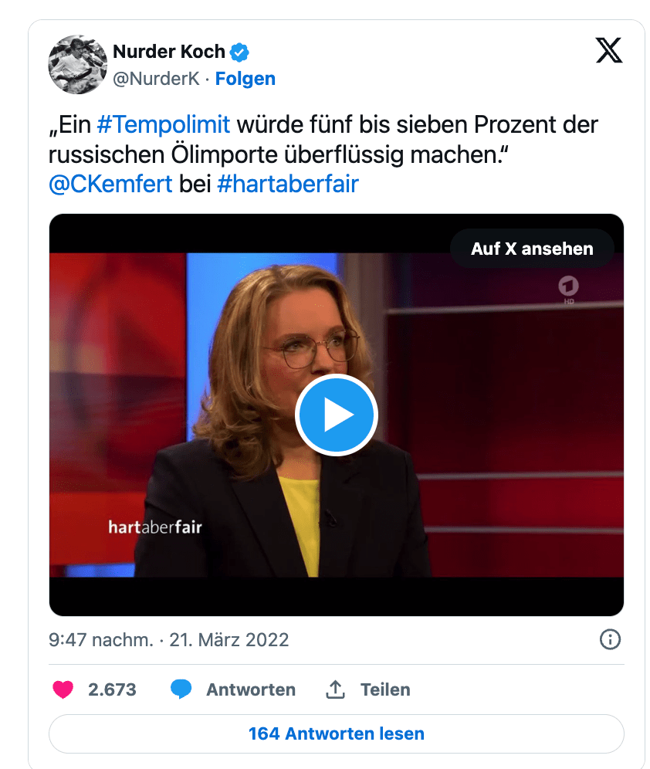Click the blue verified badge

tap(239, 52)
